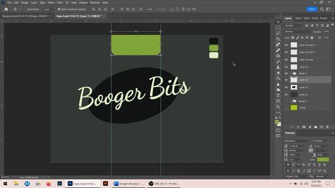
Task: Hide Layer 10 copy 2 via eye icon
Action: pyautogui.click(x=286, y=52)
